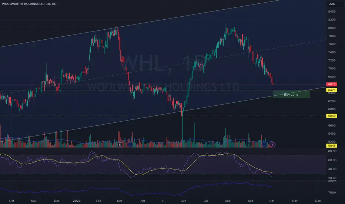Click the Feb label on time axis
The image size is (345, 204).
click(98, 201)
